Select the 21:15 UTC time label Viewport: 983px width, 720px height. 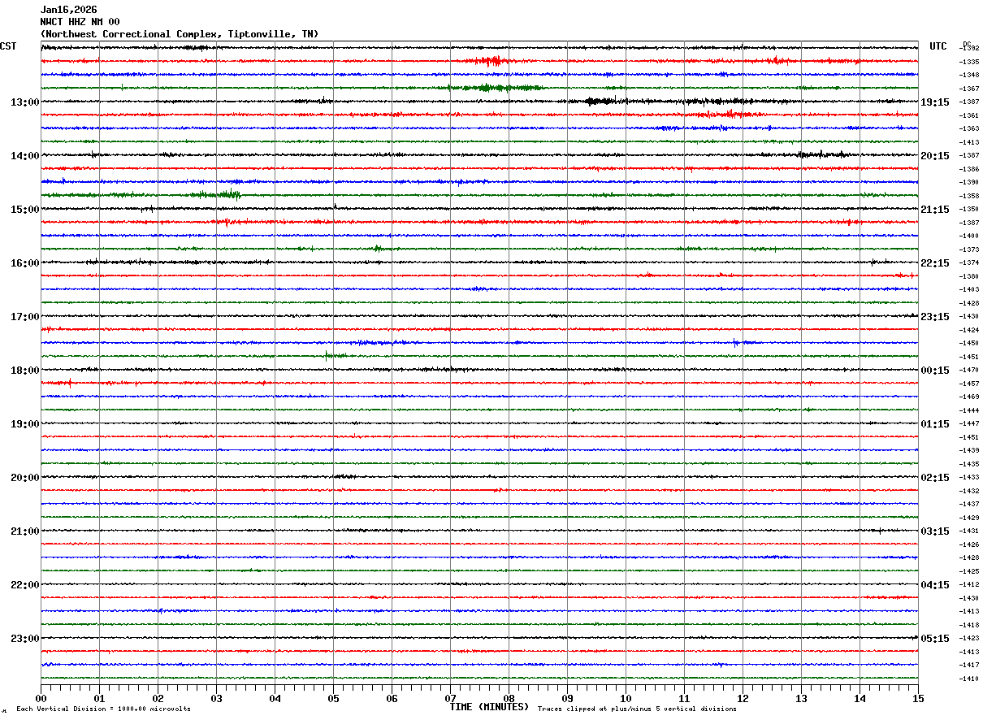935,210
